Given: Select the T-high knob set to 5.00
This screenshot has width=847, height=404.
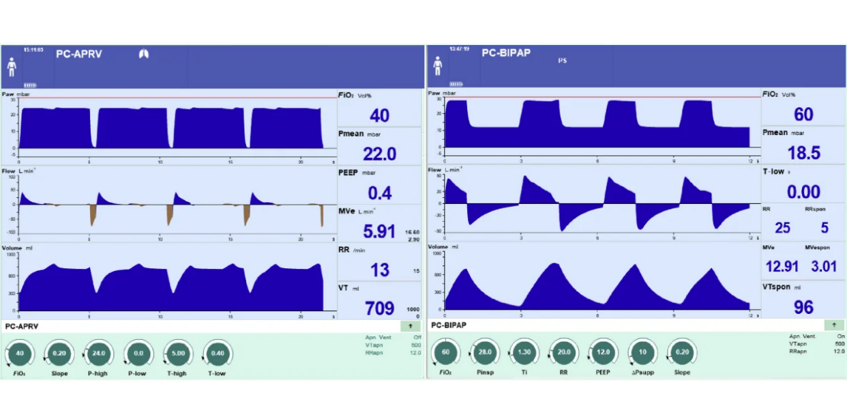Looking at the screenshot, I should click(x=178, y=353).
